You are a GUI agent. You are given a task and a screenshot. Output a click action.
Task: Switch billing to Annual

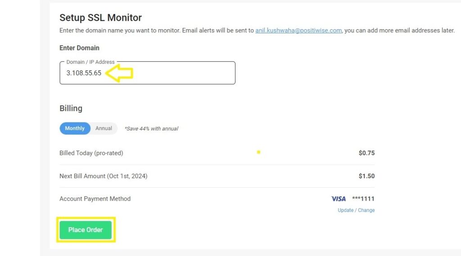[x=104, y=128]
